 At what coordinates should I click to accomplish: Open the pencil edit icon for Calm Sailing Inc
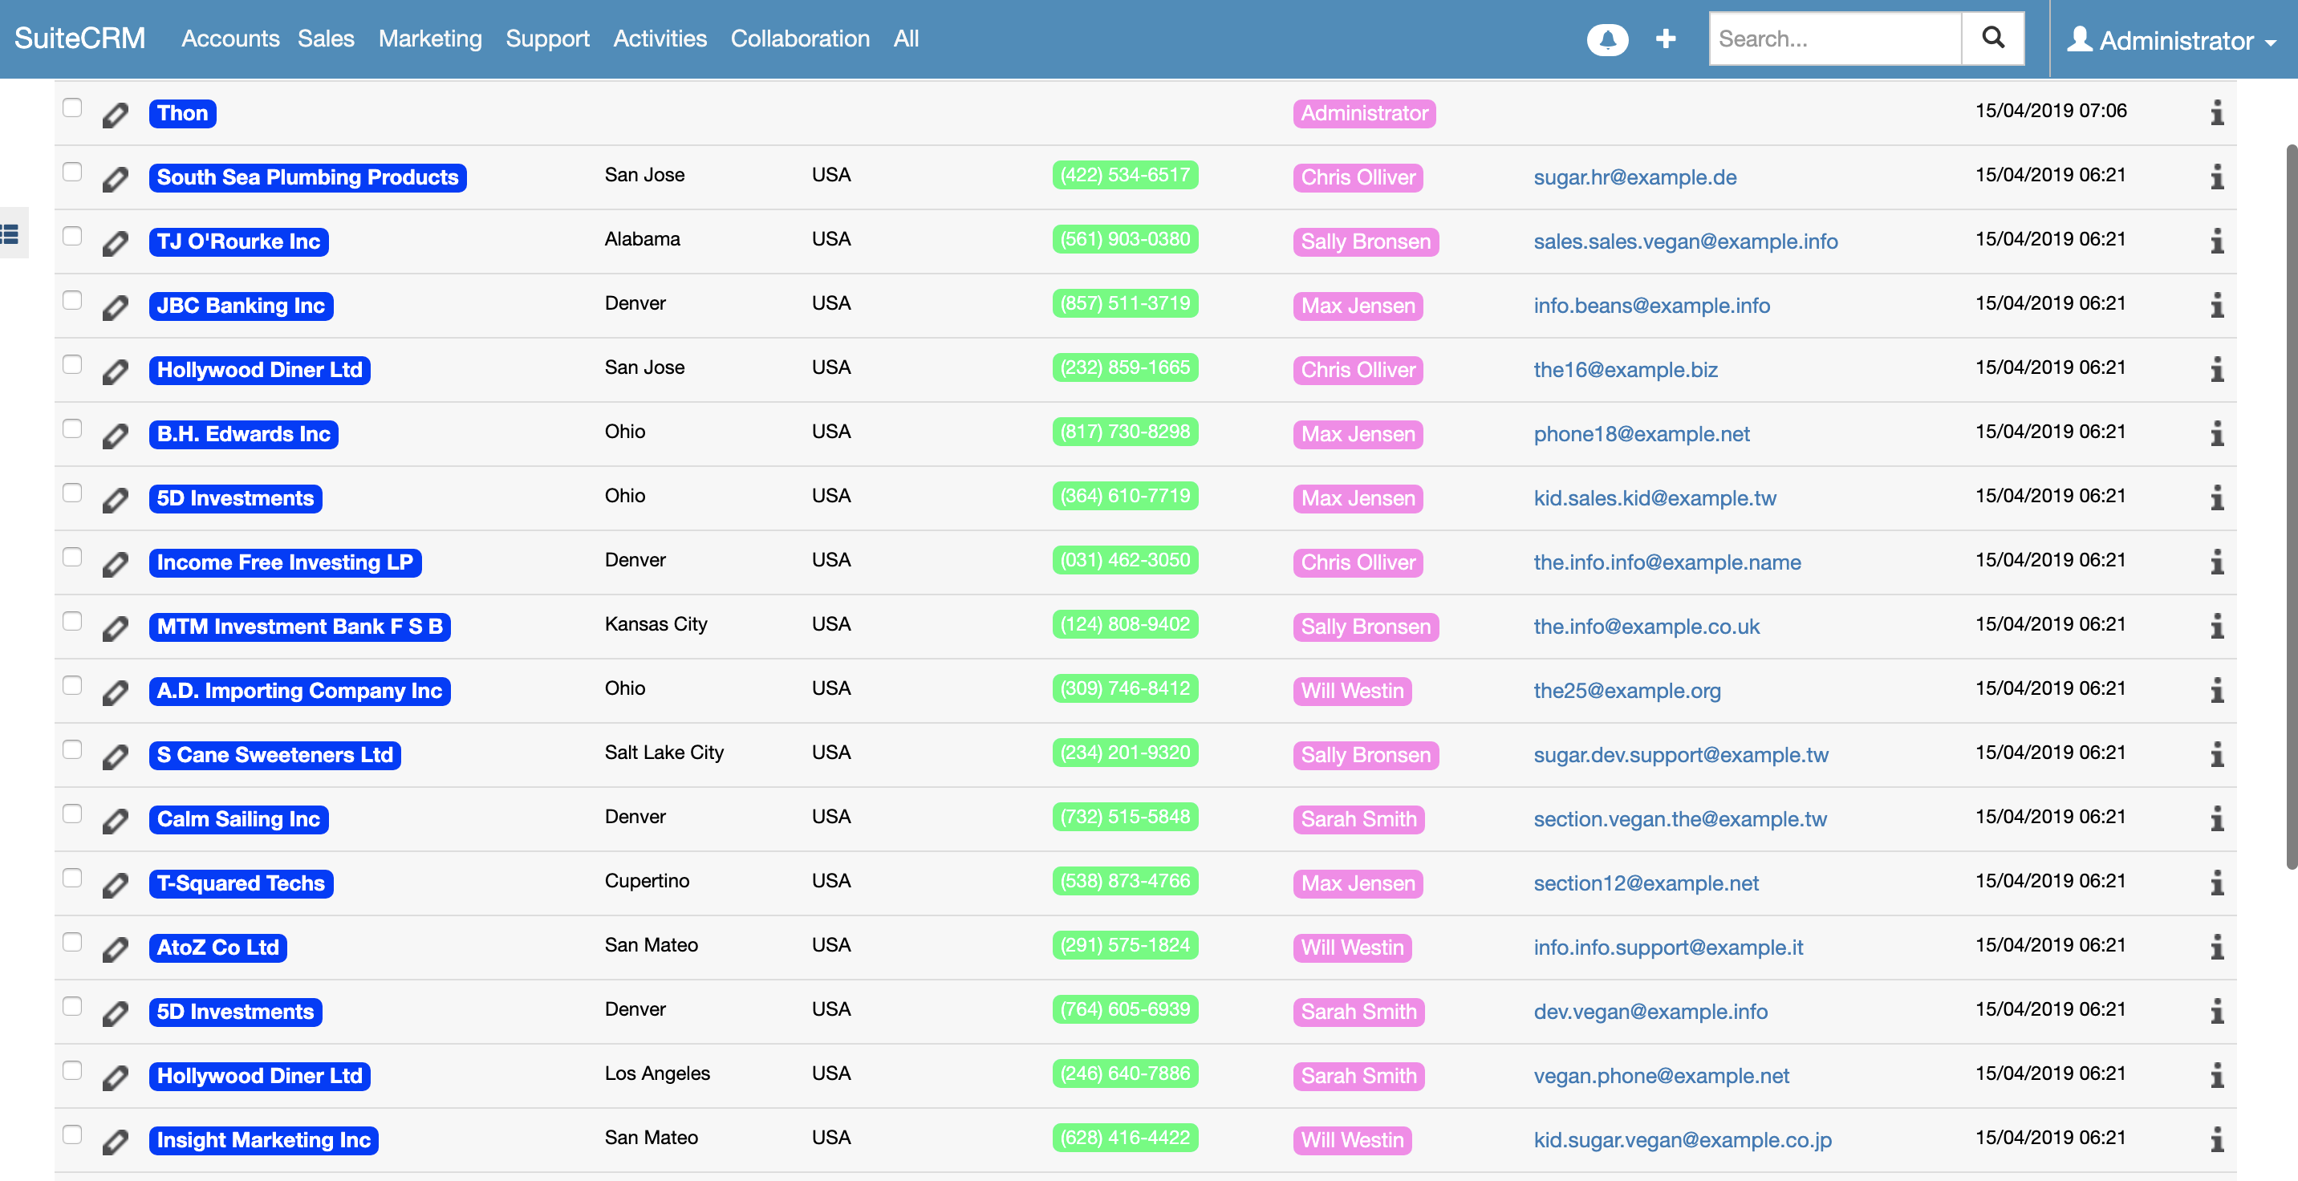pyautogui.click(x=115, y=820)
